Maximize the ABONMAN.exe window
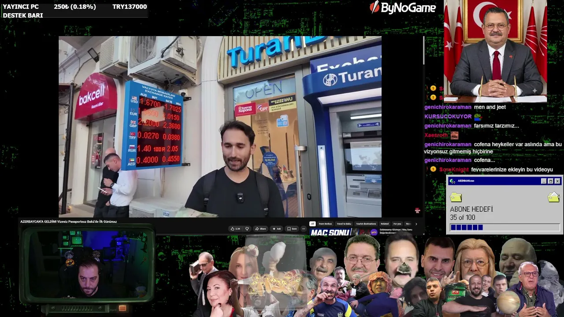This screenshot has height=317, width=564. (550, 181)
